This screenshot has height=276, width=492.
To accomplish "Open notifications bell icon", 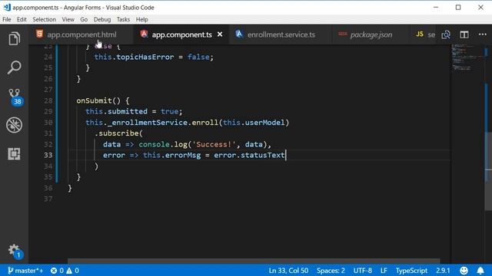I will (x=480, y=271).
